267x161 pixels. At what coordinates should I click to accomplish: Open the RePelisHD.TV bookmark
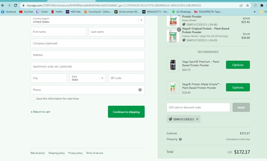(x=155, y=12)
